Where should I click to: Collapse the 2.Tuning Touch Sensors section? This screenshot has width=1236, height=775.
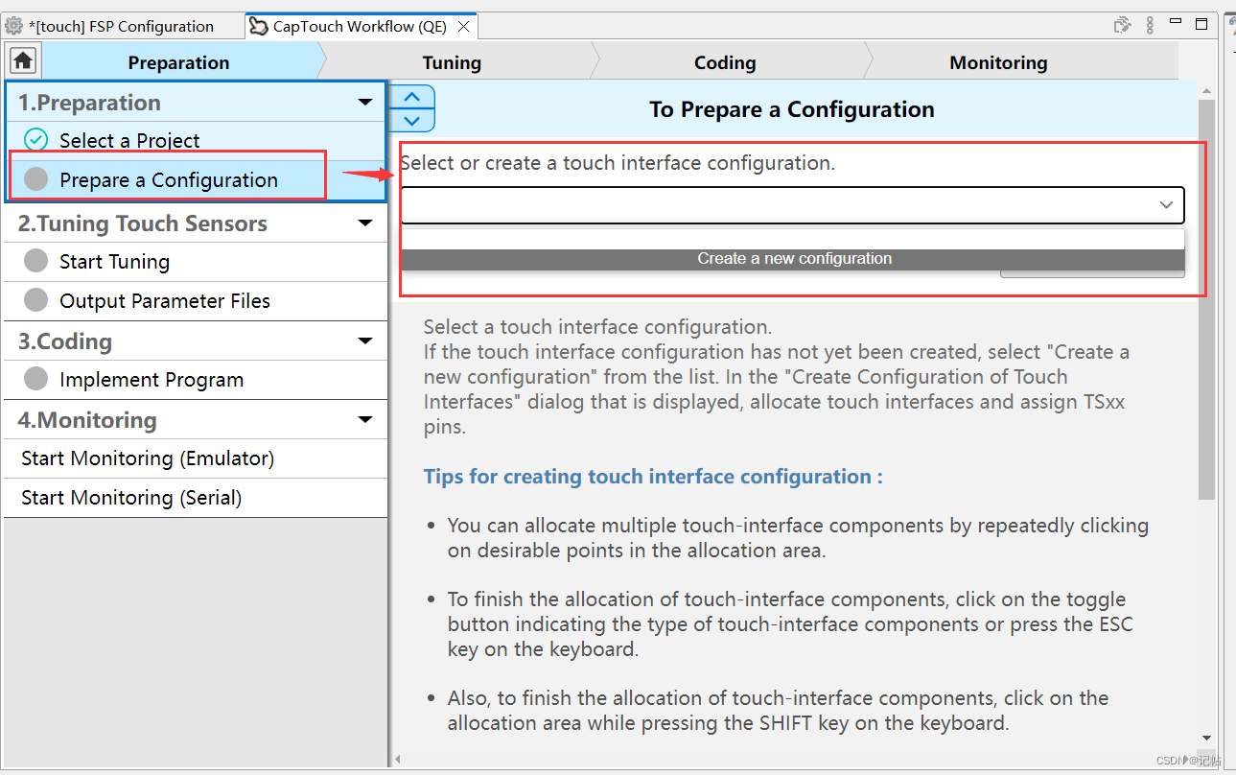pyautogui.click(x=364, y=223)
